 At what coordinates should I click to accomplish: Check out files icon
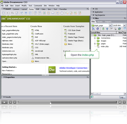(x=111, y=29)
